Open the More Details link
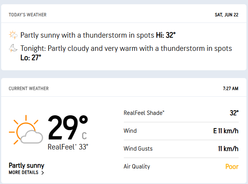This screenshot has height=184, width=248. coord(24,172)
